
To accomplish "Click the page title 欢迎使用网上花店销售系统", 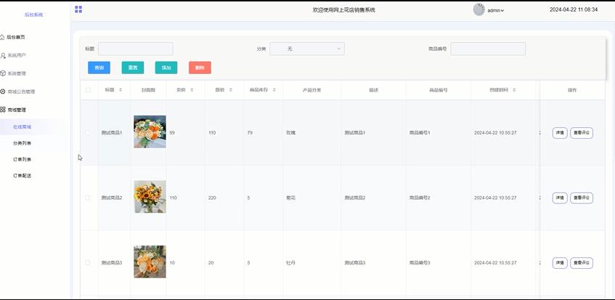I will 344,10.
